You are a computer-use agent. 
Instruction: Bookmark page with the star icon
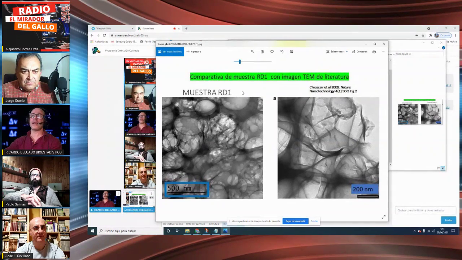(x=423, y=35)
